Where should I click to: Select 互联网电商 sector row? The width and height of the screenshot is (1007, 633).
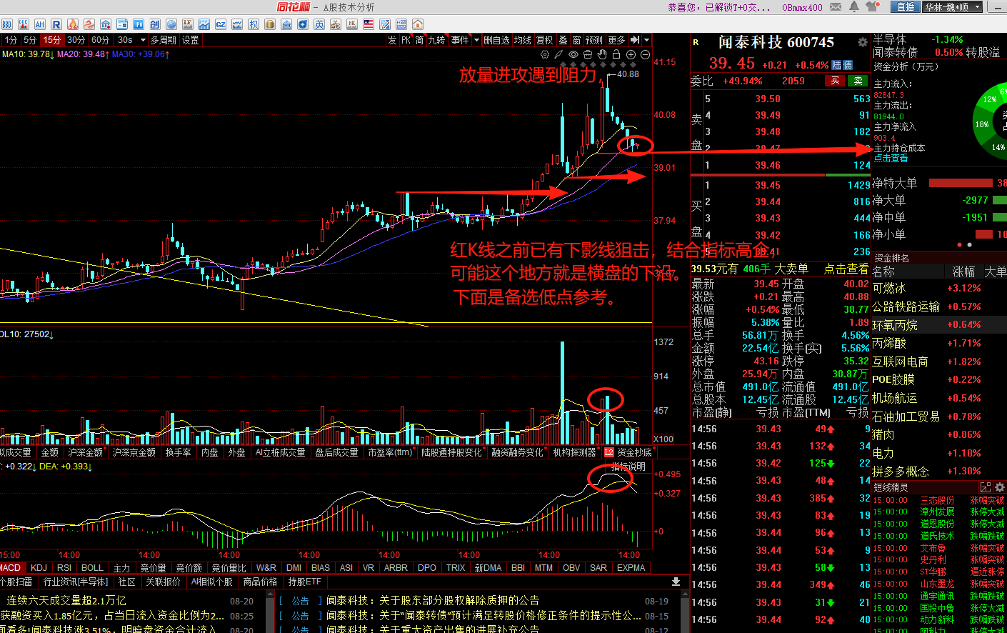tap(901, 362)
